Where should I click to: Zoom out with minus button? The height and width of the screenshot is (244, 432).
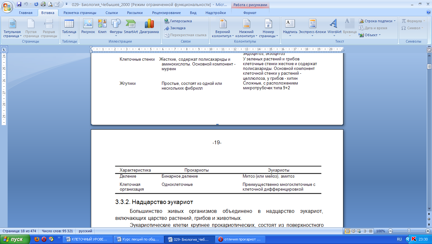[390, 231]
